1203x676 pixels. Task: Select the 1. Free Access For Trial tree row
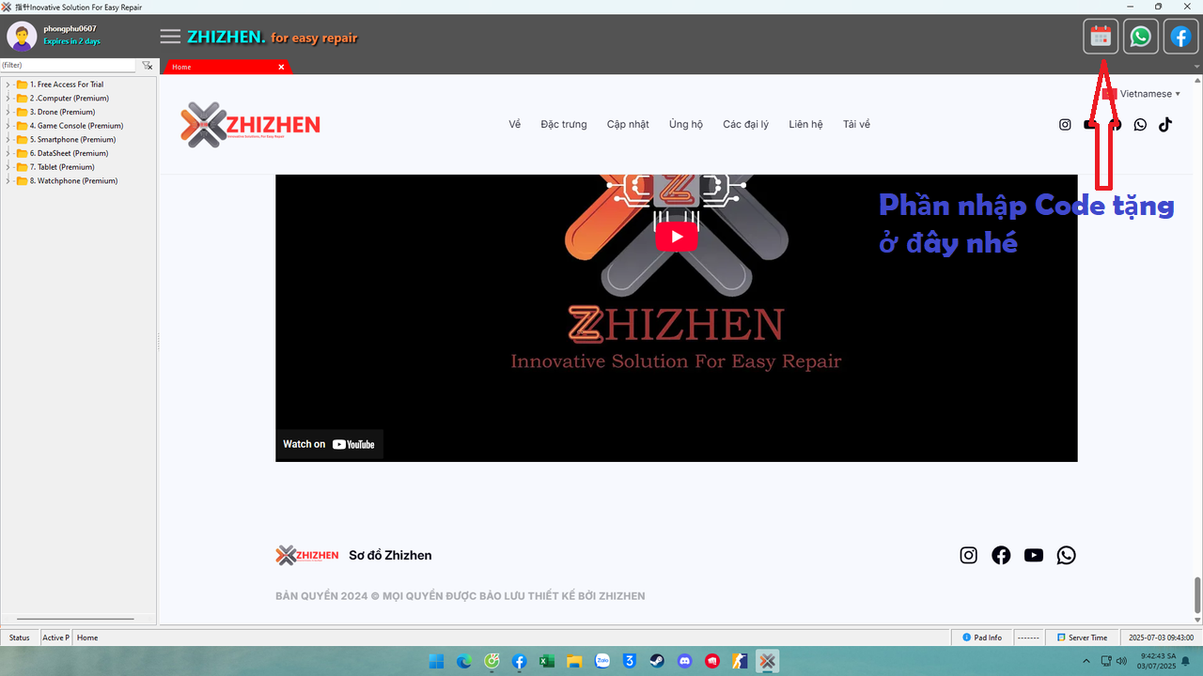(66, 84)
